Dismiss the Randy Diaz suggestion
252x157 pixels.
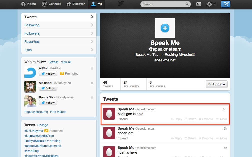pos(92,97)
